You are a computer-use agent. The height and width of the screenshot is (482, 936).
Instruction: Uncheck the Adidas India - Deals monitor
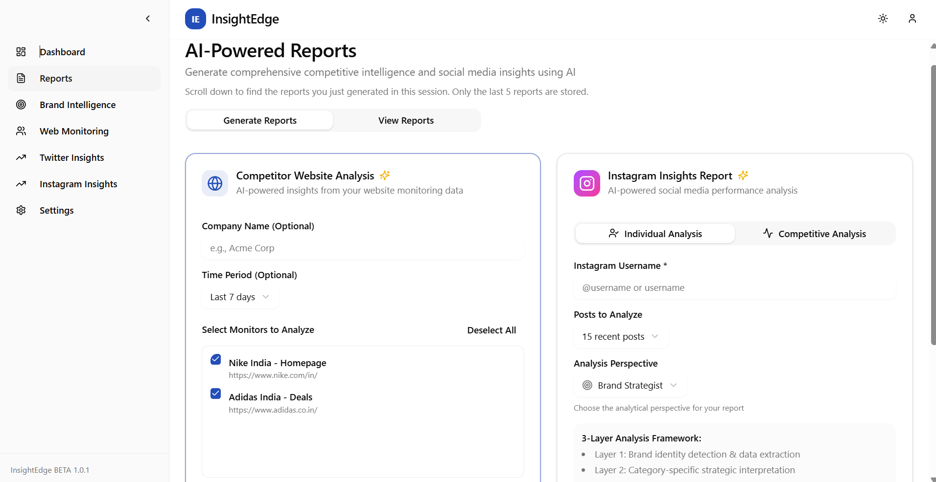[215, 394]
